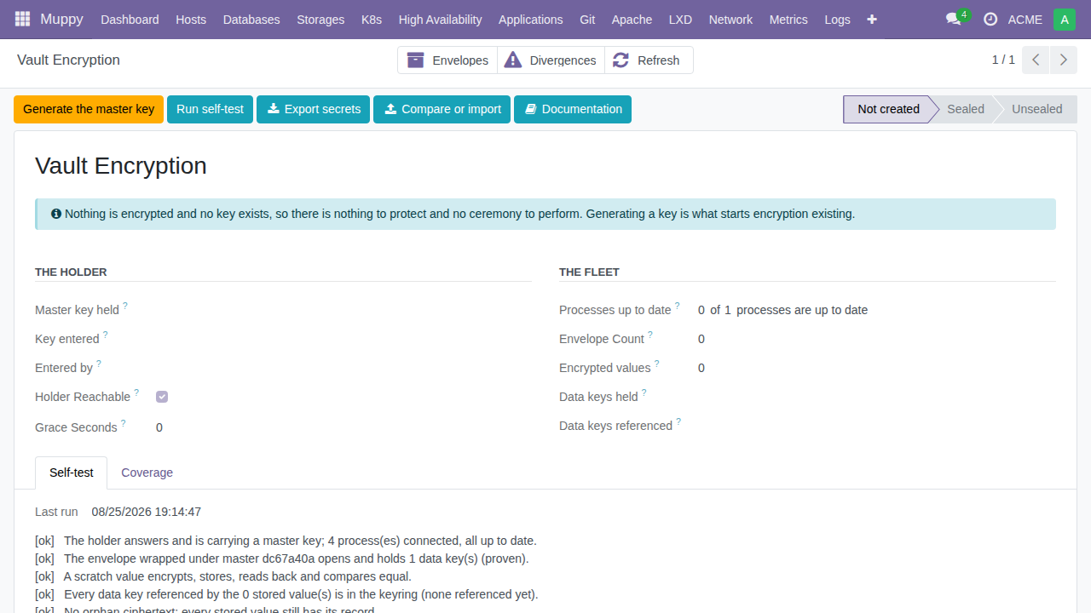Open the Network menu
This screenshot has width=1091, height=613.
(x=730, y=20)
